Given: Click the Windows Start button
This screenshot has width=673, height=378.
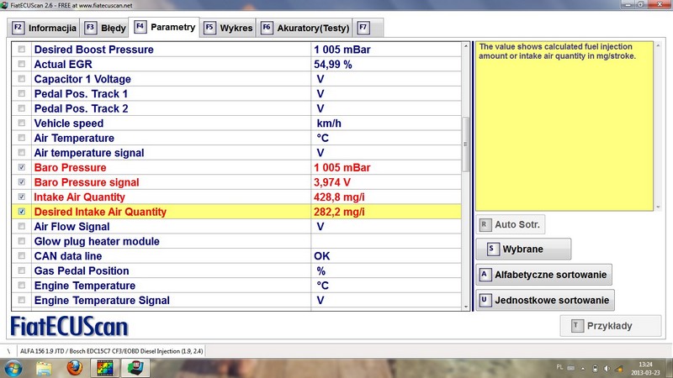Looking at the screenshot, I should [13, 367].
